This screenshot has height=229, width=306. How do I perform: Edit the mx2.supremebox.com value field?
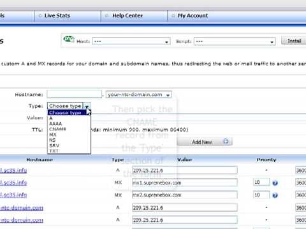tap(184, 195)
